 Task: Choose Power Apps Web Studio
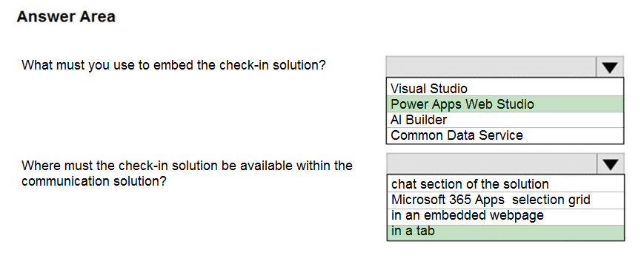(x=505, y=104)
